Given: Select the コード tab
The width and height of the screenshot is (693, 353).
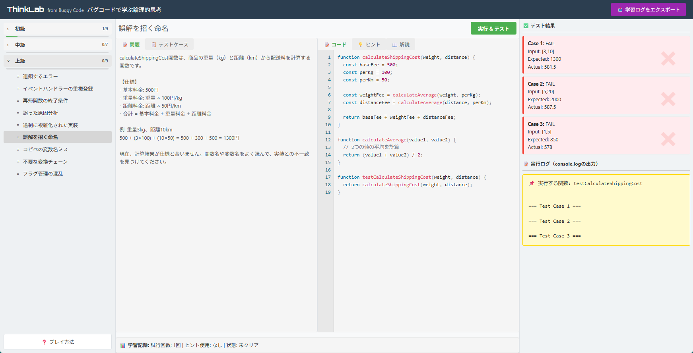Looking at the screenshot, I should click(x=335, y=44).
